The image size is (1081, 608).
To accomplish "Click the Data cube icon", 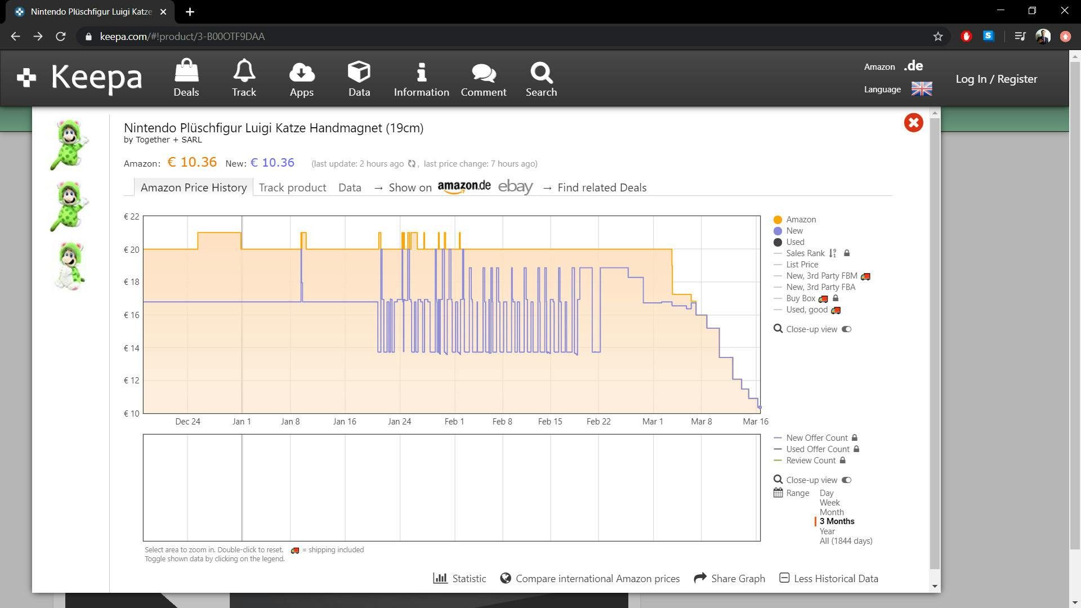I will pyautogui.click(x=359, y=72).
